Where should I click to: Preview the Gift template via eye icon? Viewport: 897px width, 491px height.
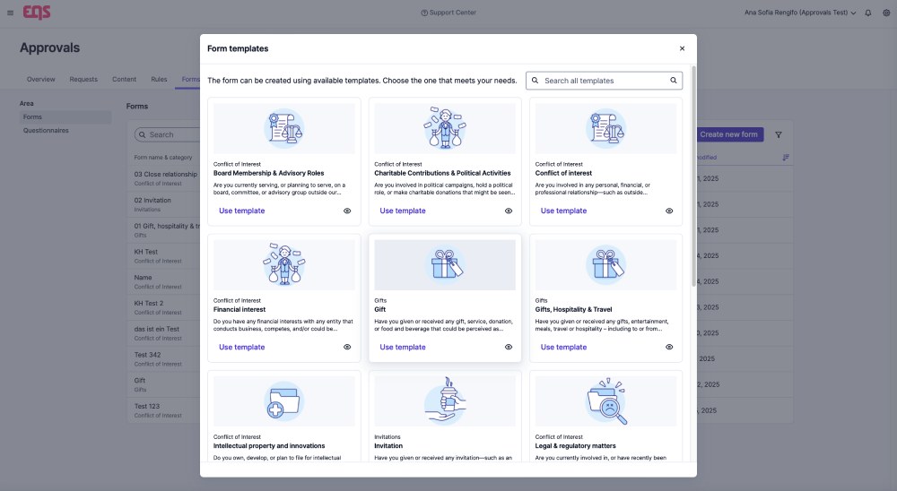(508, 348)
